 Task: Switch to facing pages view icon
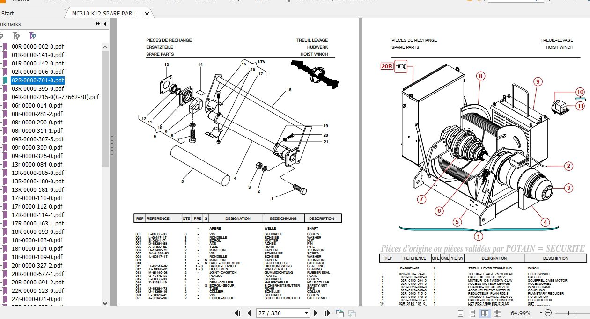[x=485, y=313]
